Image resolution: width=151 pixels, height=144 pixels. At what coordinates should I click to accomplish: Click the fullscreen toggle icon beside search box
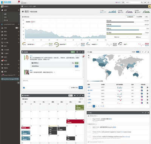(123, 2)
